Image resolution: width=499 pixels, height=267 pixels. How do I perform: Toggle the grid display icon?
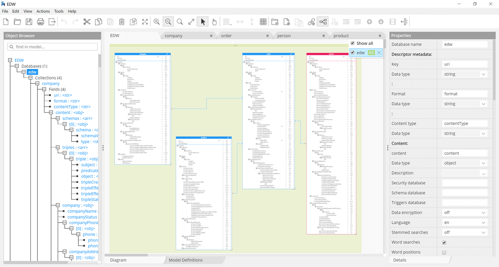[263, 21]
